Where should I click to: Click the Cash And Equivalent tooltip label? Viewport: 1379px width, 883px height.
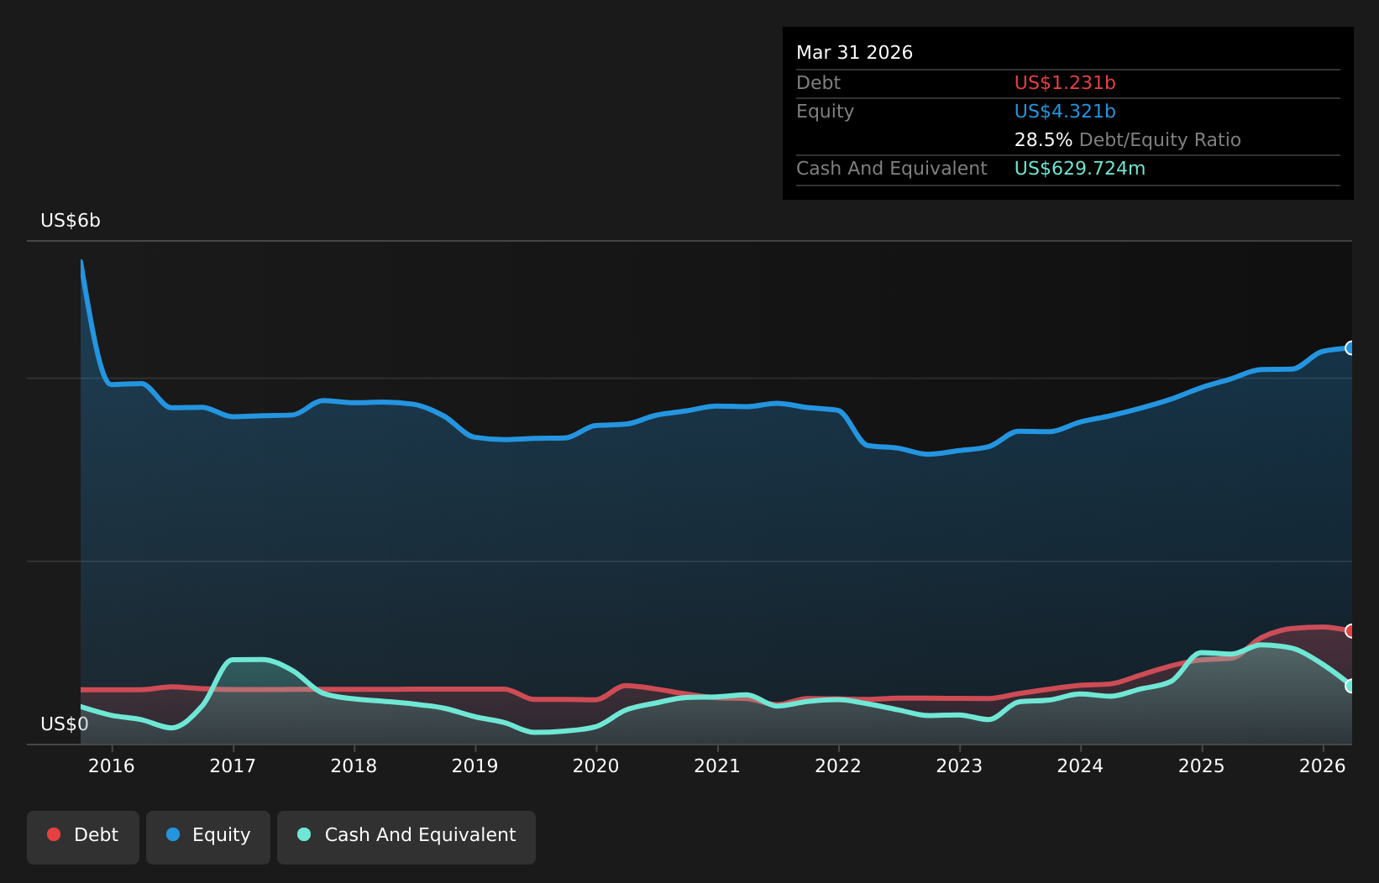point(891,169)
